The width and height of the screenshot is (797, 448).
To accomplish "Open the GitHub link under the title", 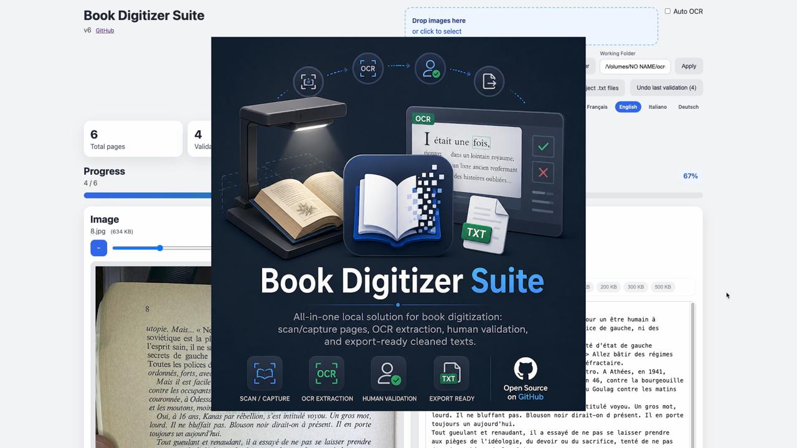I will pos(105,30).
